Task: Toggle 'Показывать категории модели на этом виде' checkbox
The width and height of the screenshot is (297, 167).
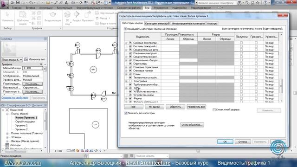Action: tap(125, 29)
